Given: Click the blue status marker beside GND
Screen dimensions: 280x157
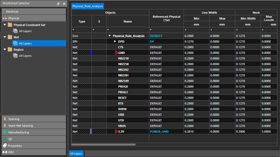Looking at the screenshot, I should pos(91,53).
